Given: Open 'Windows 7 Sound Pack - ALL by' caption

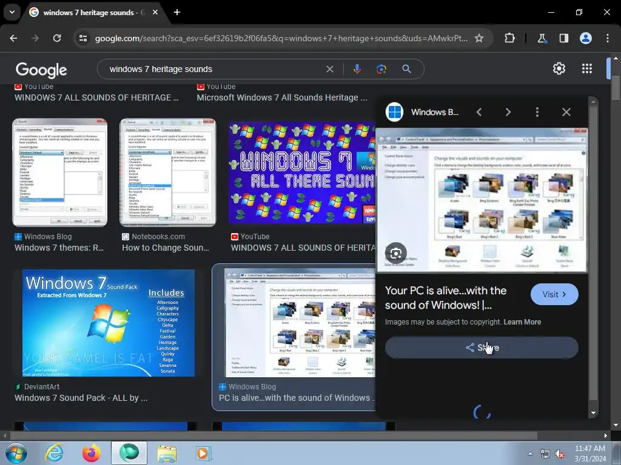Looking at the screenshot, I should point(81,398).
